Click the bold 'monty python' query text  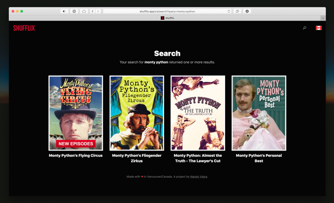click(x=156, y=62)
